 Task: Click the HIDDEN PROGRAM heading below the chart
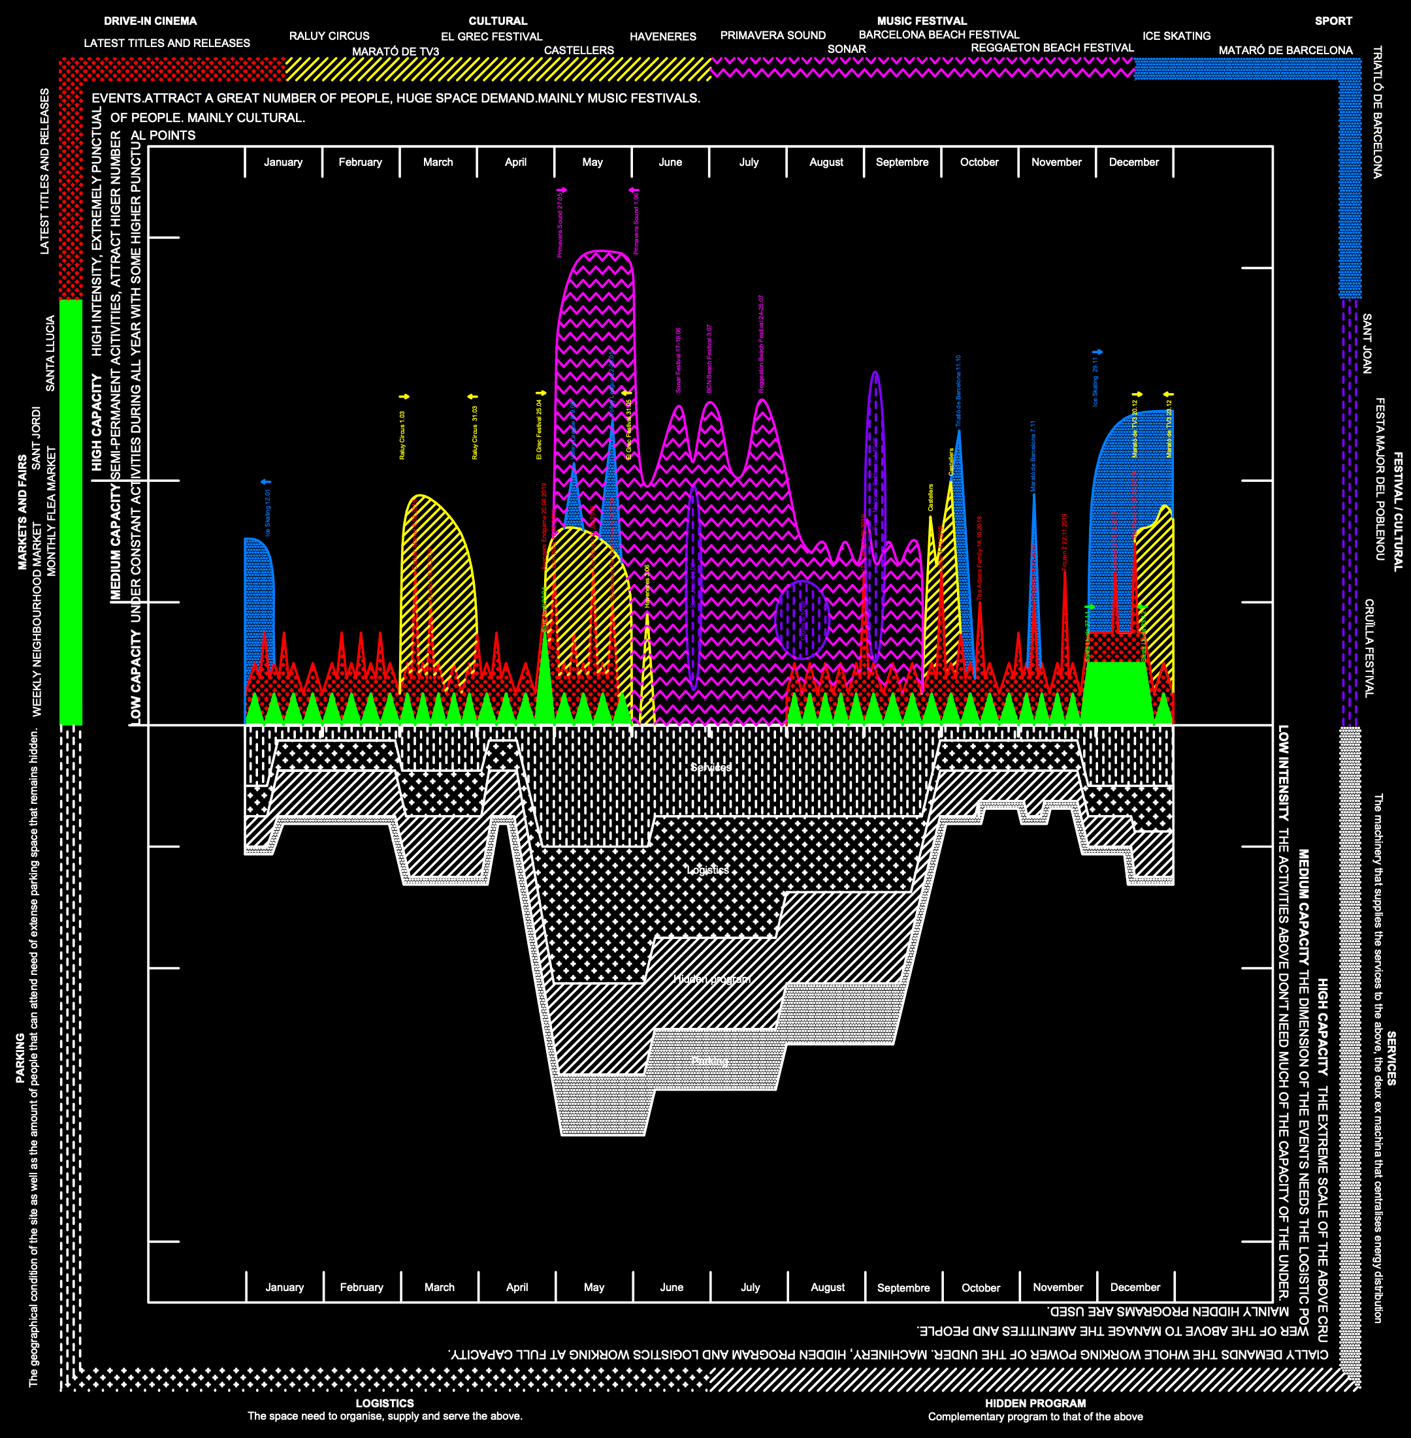1035,1403
